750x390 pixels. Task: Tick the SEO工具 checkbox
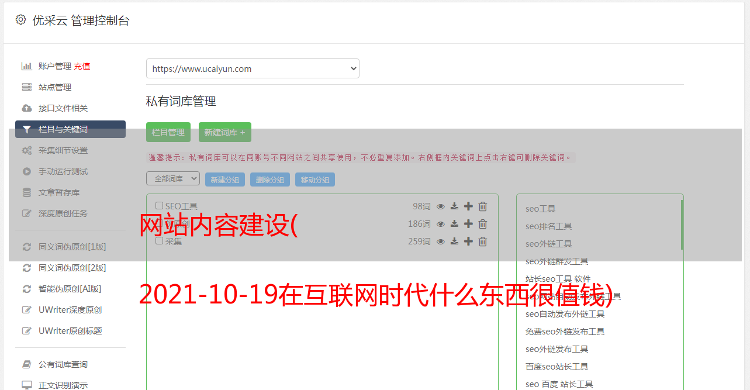[159, 206]
